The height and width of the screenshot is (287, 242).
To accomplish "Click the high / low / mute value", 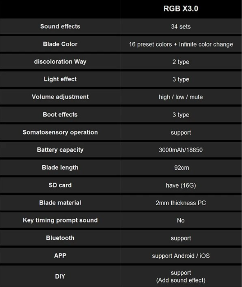I will pos(181,97).
